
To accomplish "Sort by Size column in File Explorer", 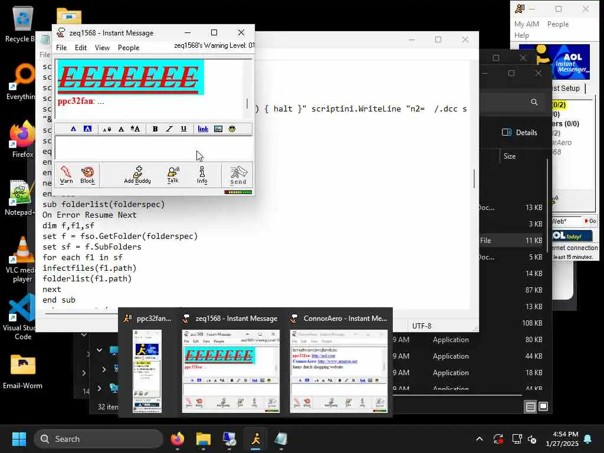I will point(510,156).
